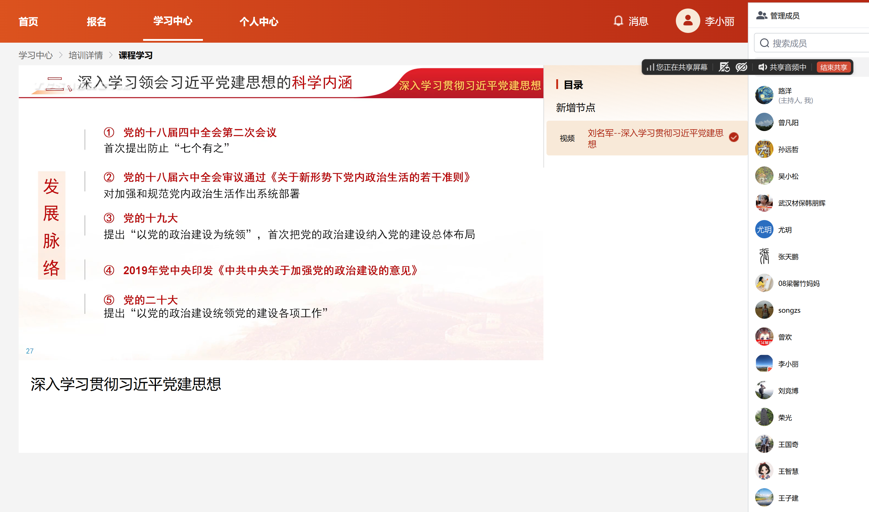This screenshot has height=512, width=869.
Task: Click the slide video area
Action: point(281,212)
